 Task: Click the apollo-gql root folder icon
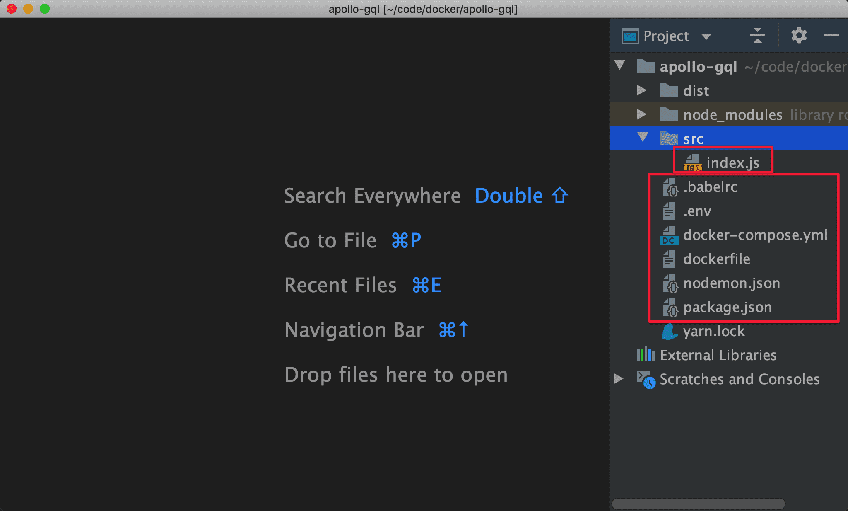pos(646,66)
